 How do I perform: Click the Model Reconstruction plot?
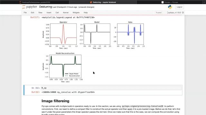(x=65, y=66)
